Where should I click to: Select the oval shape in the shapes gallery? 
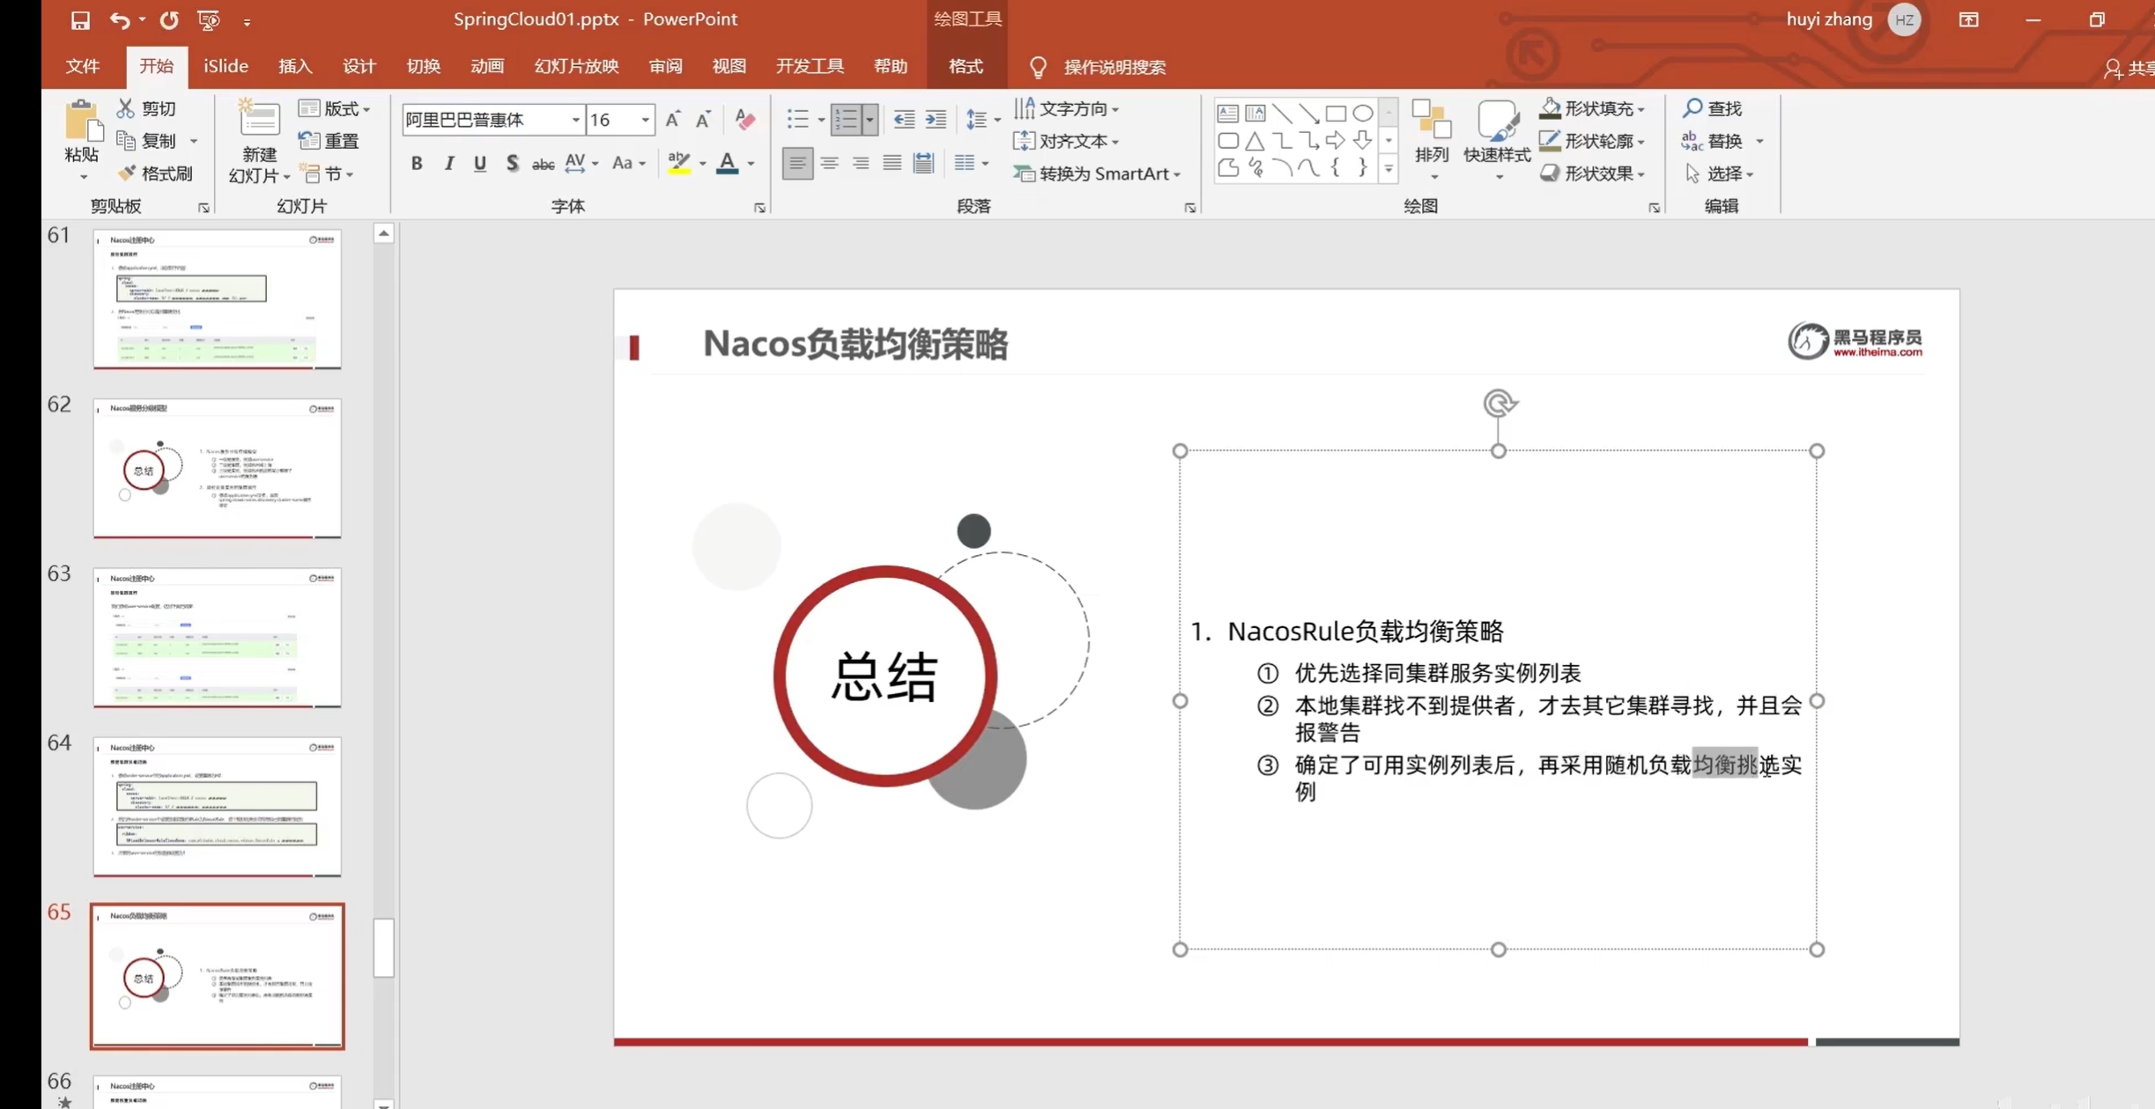coord(1362,113)
